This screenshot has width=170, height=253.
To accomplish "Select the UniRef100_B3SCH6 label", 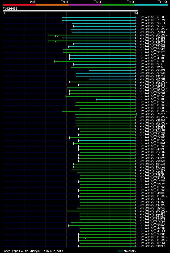I will [152, 108].
